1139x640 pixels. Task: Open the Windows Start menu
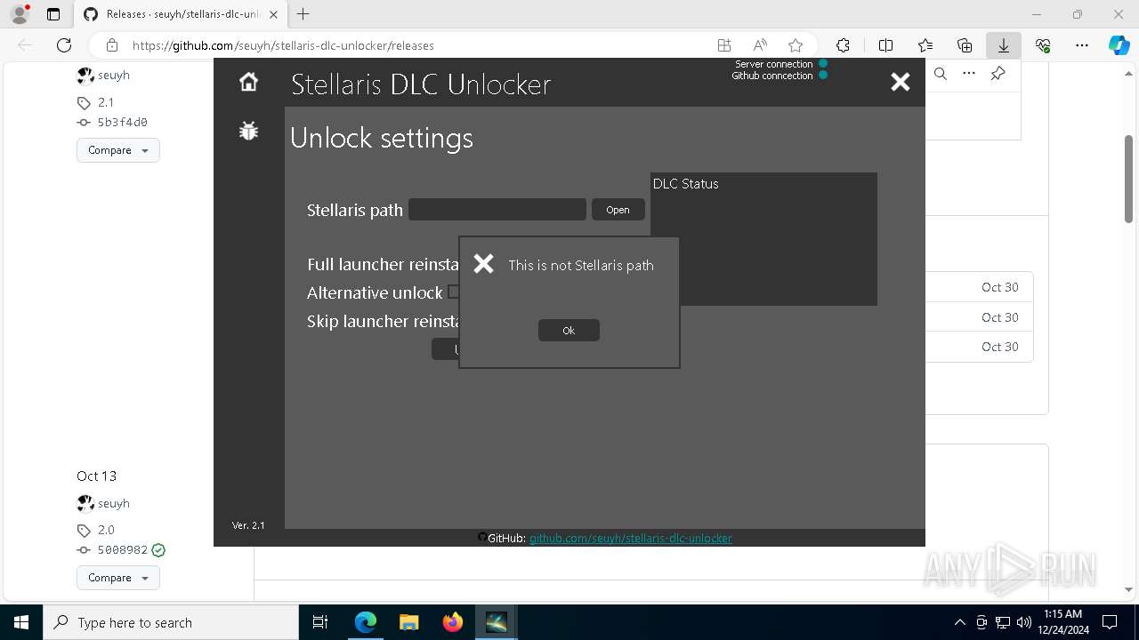[21, 622]
